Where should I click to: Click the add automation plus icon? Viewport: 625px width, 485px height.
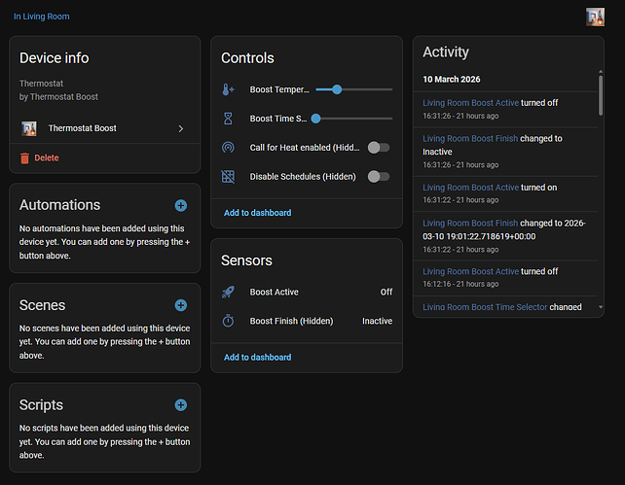pyautogui.click(x=180, y=205)
